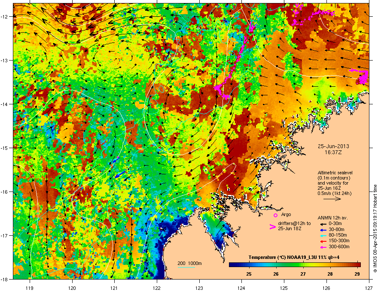Click the '150-300m' depth label
The image size is (378, 292).
(x=339, y=240)
